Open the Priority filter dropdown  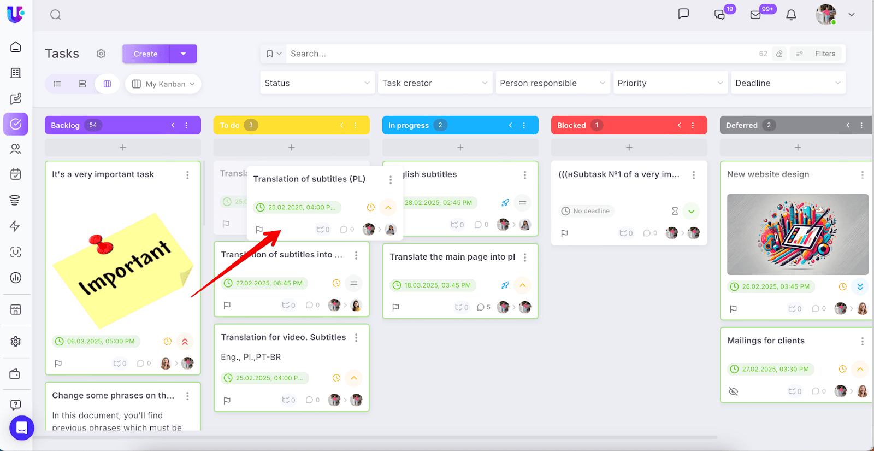click(x=670, y=83)
